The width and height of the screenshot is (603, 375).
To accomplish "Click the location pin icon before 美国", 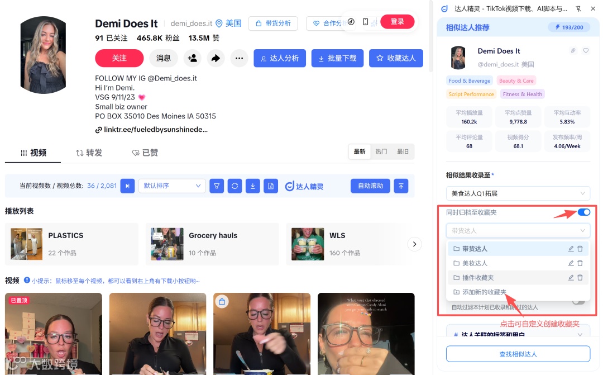I will tap(219, 23).
